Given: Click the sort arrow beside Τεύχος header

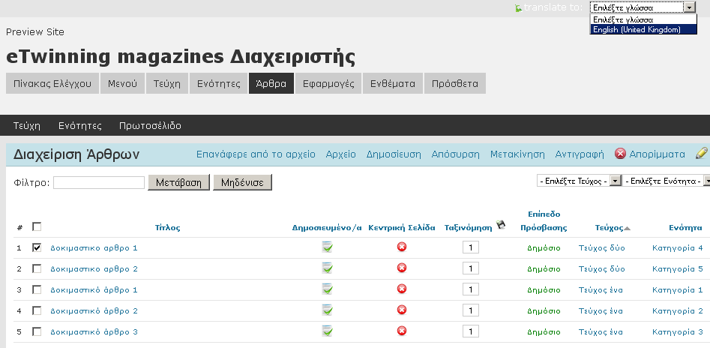Looking at the screenshot, I should pos(627,228).
